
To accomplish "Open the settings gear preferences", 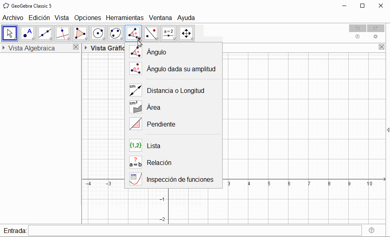I will (x=376, y=36).
